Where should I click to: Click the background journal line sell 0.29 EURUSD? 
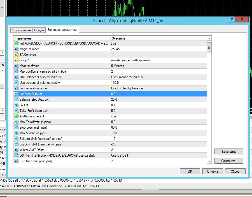[x=49, y=186]
